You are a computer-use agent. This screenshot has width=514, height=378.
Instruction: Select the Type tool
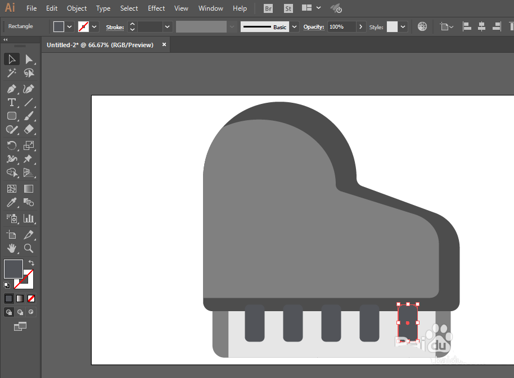11,102
